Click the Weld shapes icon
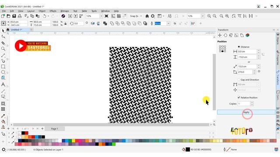Screen dimensions: 280x157 pos(112,23)
